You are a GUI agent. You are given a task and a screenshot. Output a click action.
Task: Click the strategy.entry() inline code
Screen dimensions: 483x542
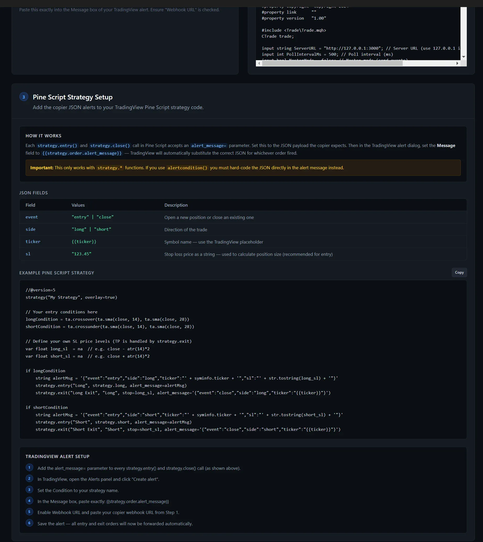pos(57,146)
